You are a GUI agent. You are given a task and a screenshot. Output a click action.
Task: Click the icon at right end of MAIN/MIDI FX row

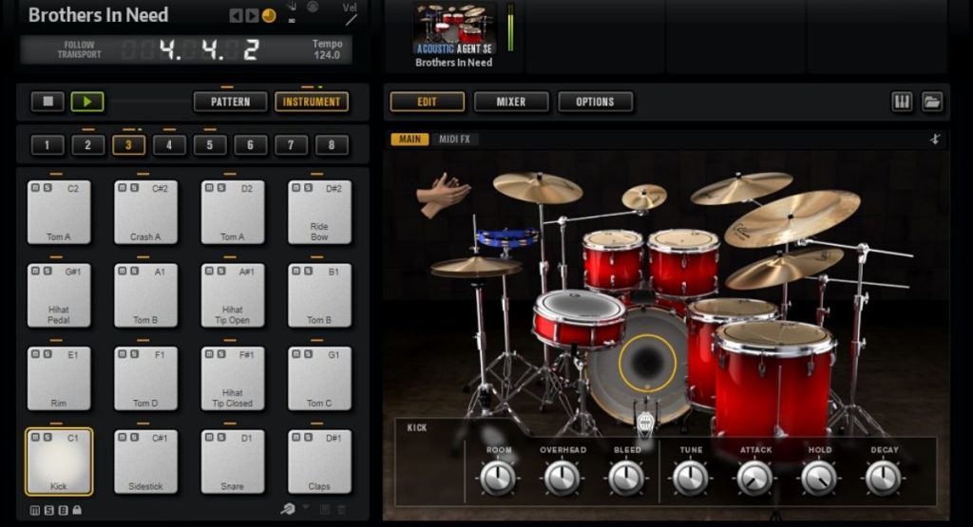tap(935, 139)
